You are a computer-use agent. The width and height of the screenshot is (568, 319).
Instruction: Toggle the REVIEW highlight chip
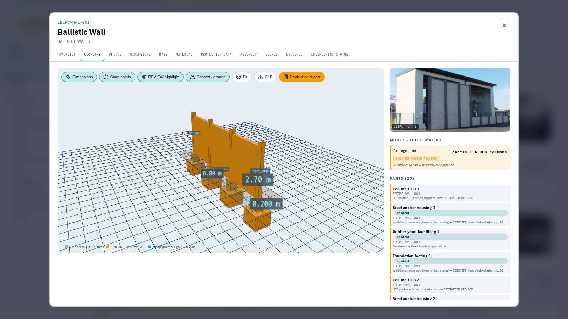coord(160,77)
